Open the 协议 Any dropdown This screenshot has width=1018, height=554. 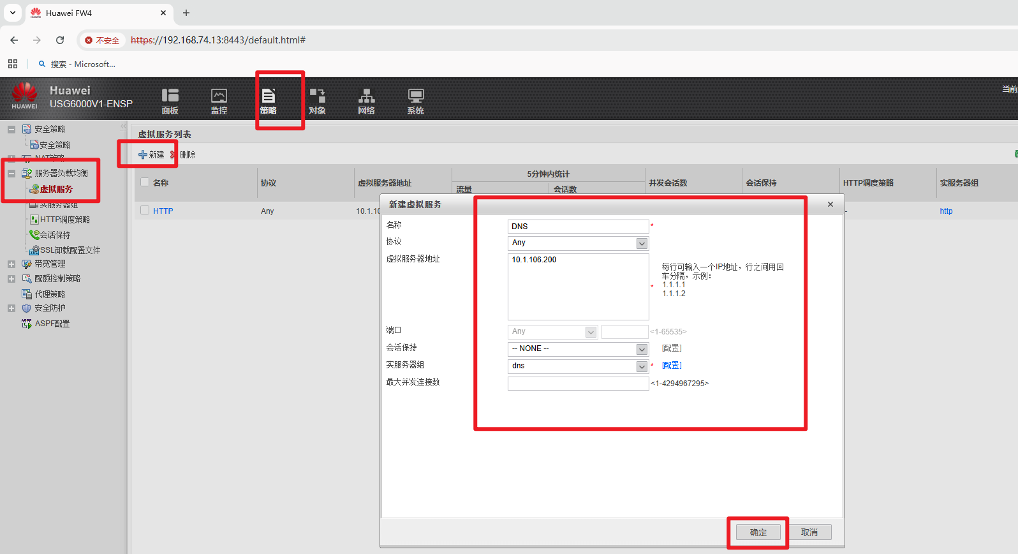tap(642, 243)
